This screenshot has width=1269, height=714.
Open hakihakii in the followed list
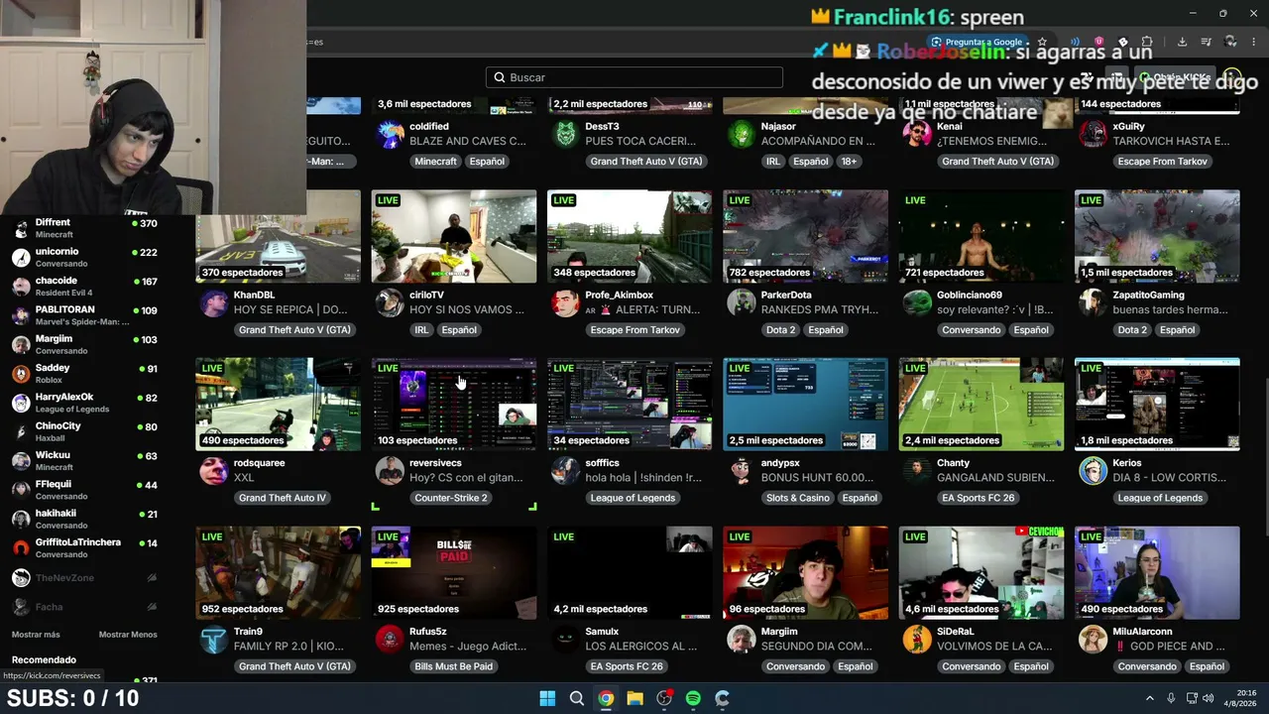coord(84,519)
